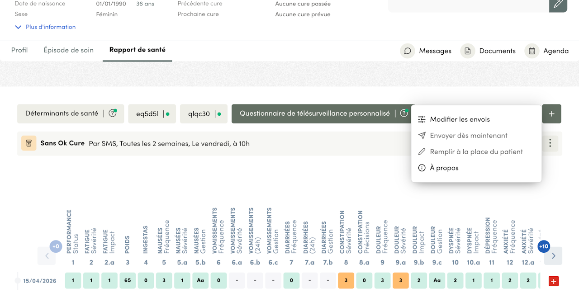Viewport: 579px width, 297px height.
Task: Click DYSPNÉE Sévérité value cell 2
Action: click(x=455, y=281)
